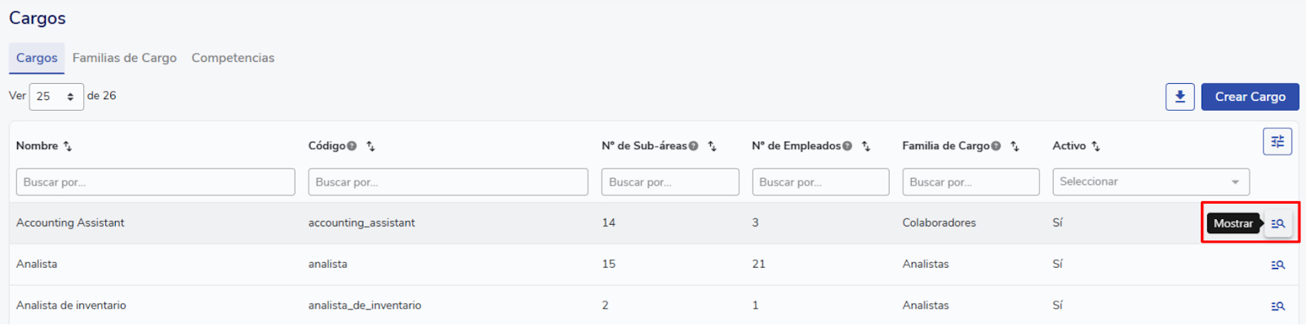1306x325 pixels.
Task: Click the N° de Empleados help icon
Action: (847, 147)
